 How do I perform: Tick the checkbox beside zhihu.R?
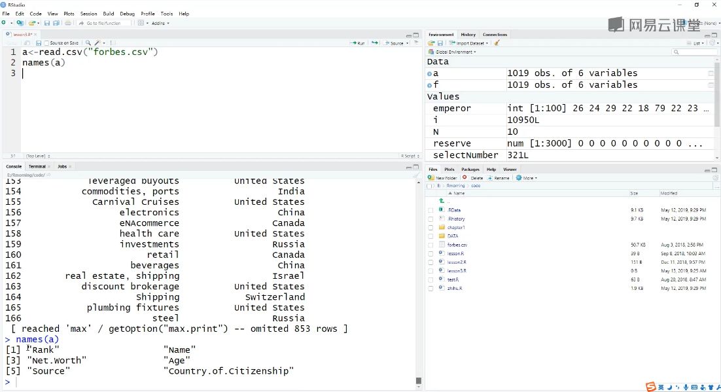click(x=431, y=289)
